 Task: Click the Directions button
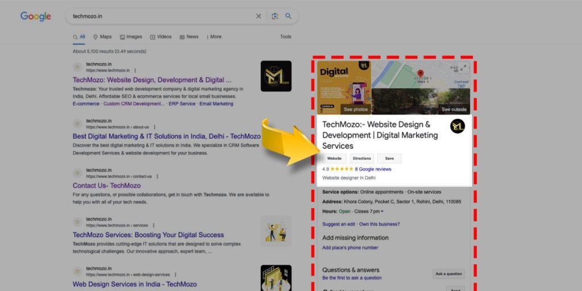pos(362,159)
